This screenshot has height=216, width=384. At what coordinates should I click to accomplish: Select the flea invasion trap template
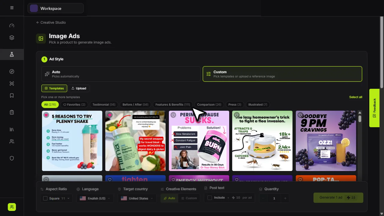[262, 141]
